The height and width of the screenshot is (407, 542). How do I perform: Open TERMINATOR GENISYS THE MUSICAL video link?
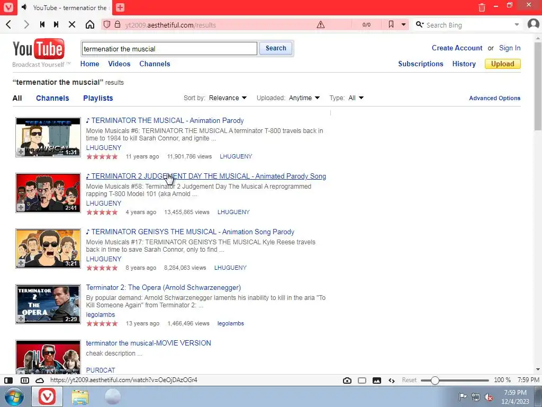click(190, 232)
